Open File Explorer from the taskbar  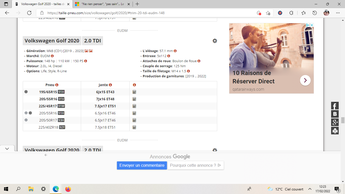[x=31, y=189]
